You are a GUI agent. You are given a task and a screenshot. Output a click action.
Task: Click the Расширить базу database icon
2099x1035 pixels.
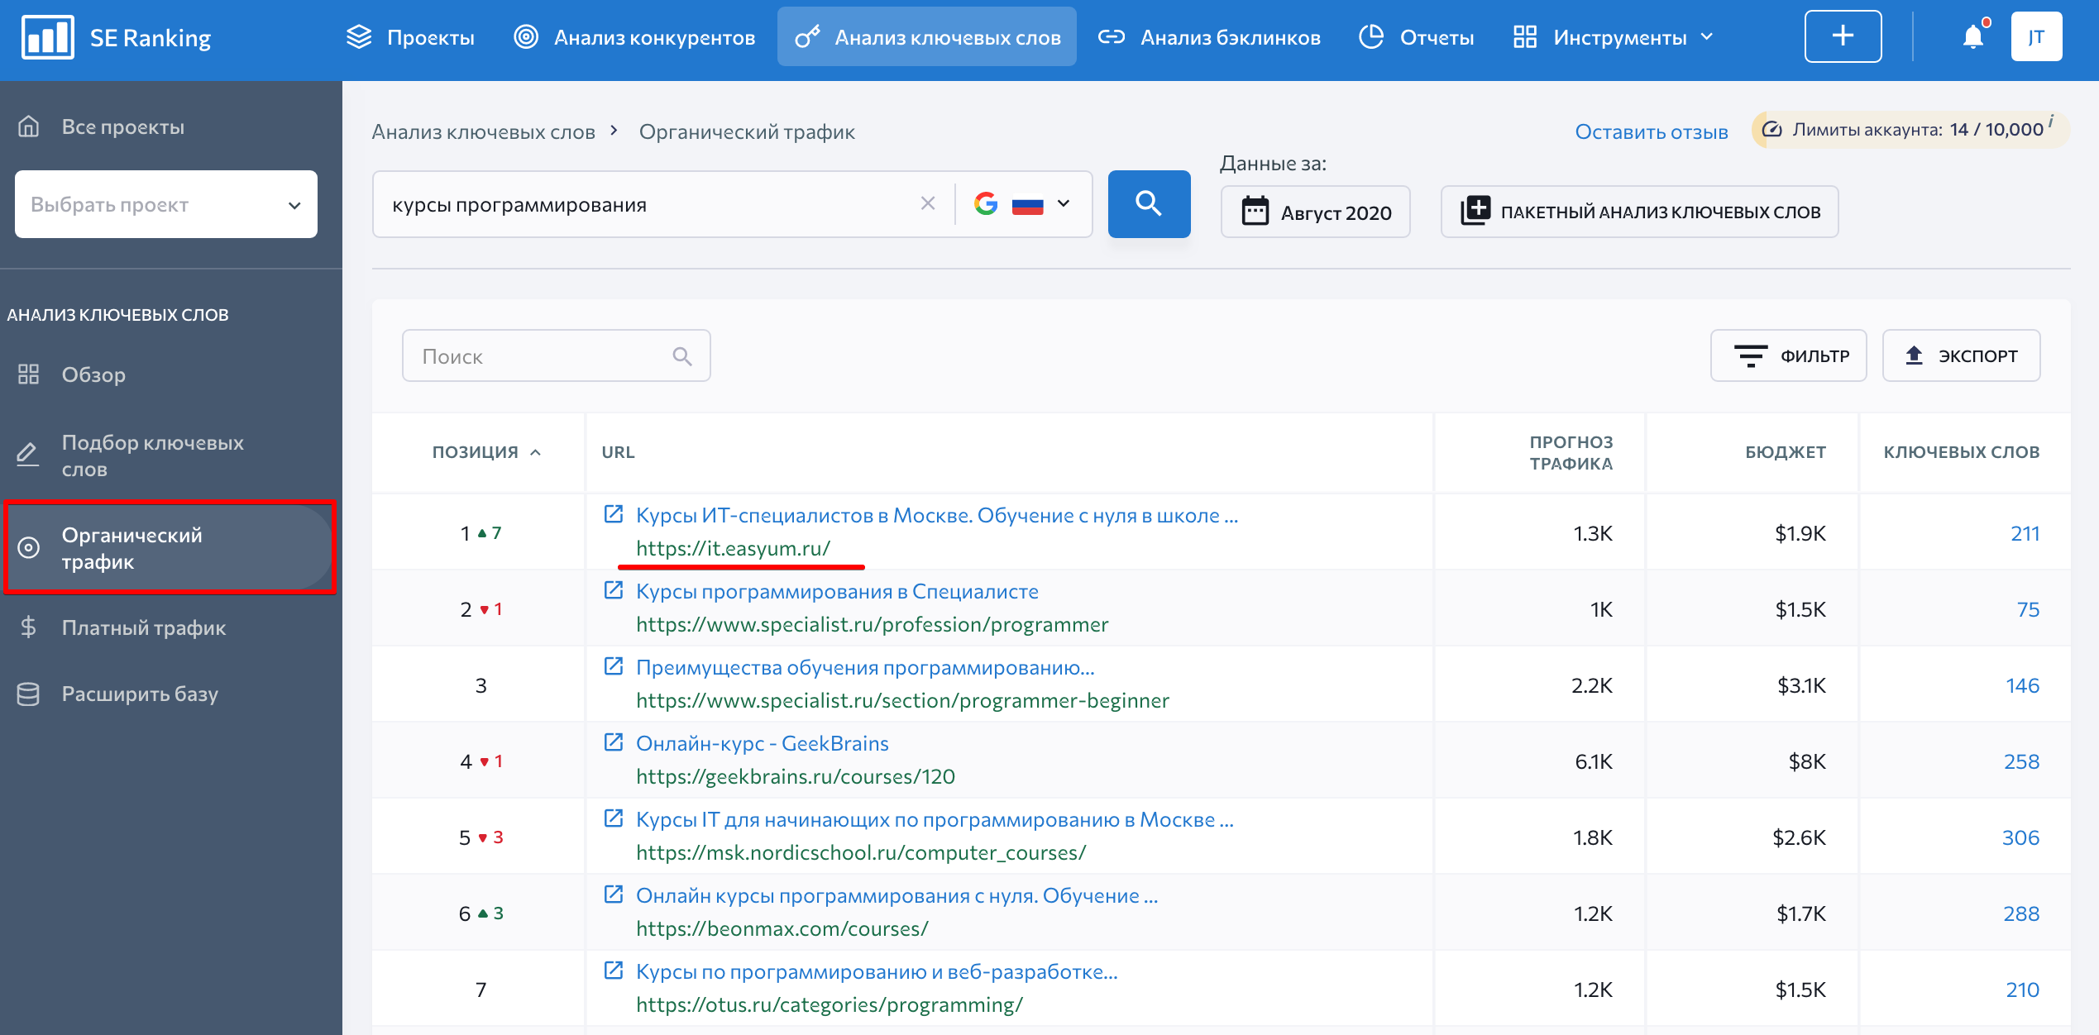(29, 694)
